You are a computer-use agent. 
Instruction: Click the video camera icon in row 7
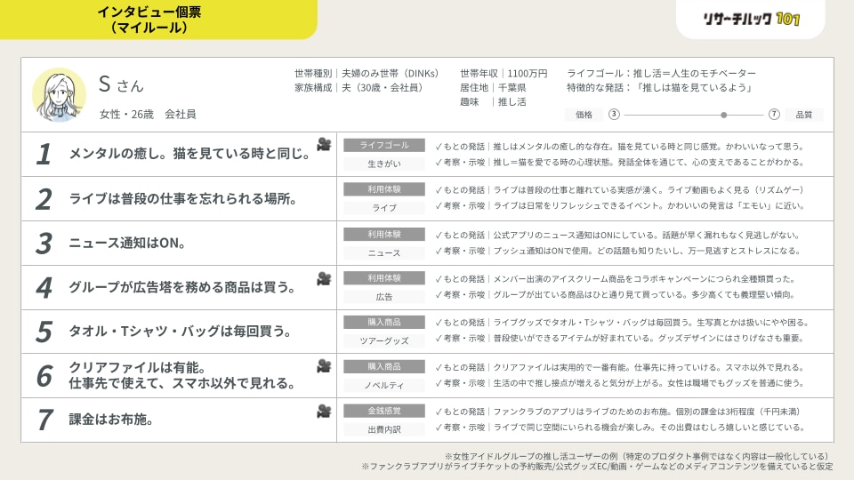[x=324, y=412]
